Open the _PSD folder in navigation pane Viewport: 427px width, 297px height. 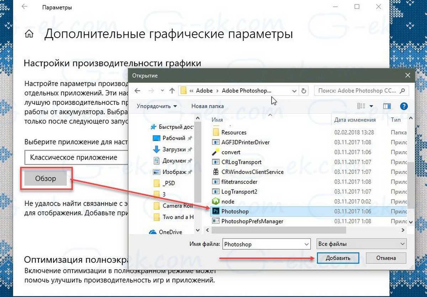(164, 184)
